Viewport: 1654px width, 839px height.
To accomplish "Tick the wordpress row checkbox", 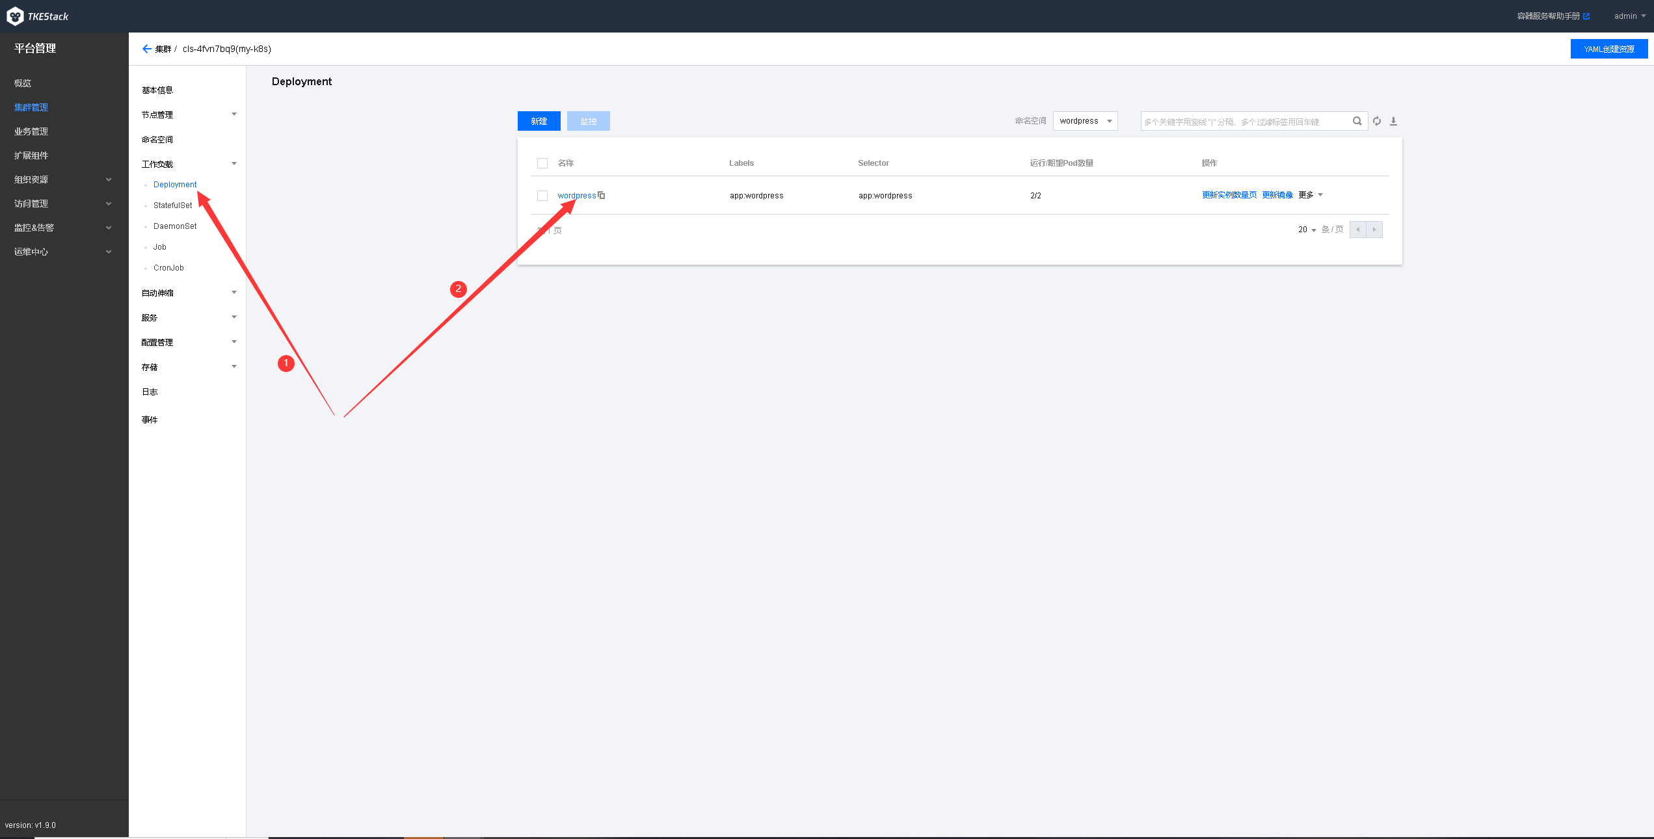I will [542, 196].
